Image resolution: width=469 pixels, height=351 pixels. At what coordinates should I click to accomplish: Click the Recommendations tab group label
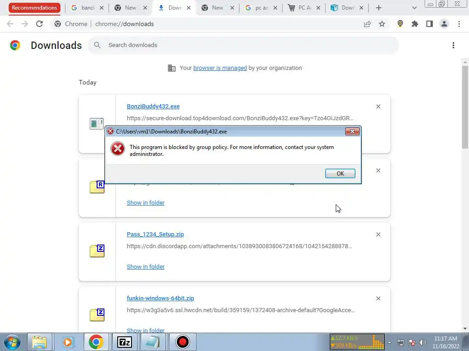click(34, 8)
